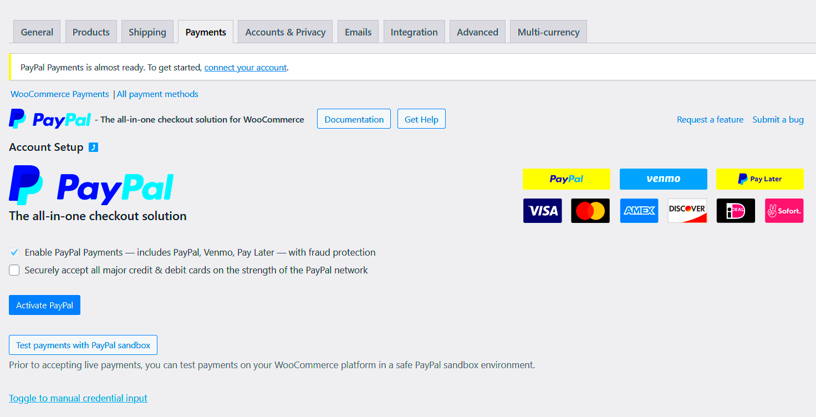Click the Visa card icon
Screen dimensions: 816x417
tap(543, 211)
